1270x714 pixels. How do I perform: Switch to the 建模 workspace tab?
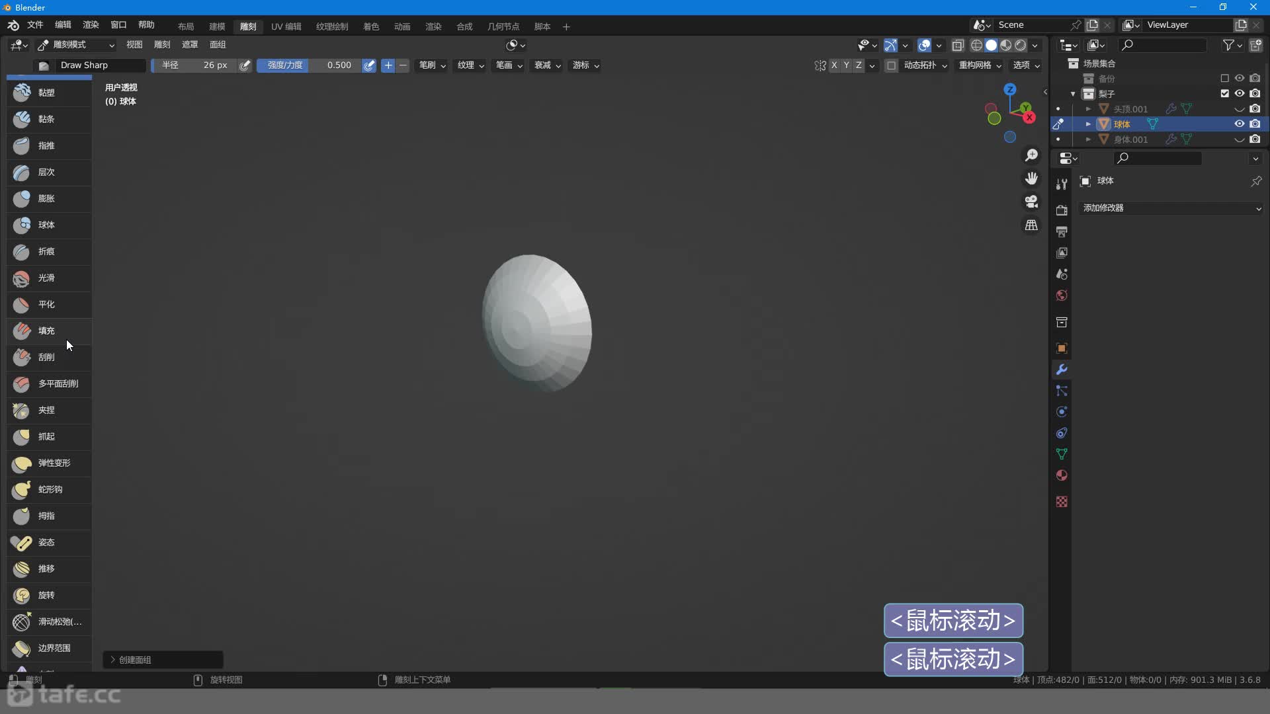(217, 26)
